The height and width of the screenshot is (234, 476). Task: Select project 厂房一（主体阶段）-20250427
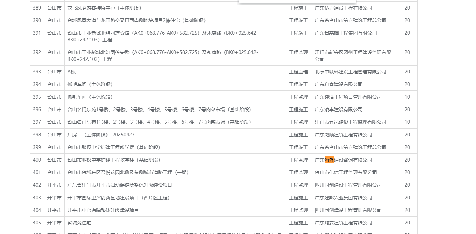[x=101, y=135]
